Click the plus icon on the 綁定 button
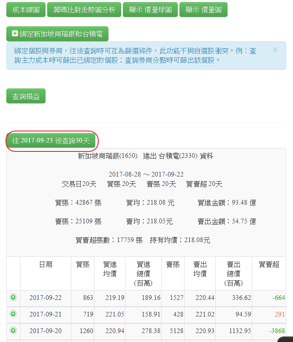The image size is (293, 342). [x=15, y=34]
